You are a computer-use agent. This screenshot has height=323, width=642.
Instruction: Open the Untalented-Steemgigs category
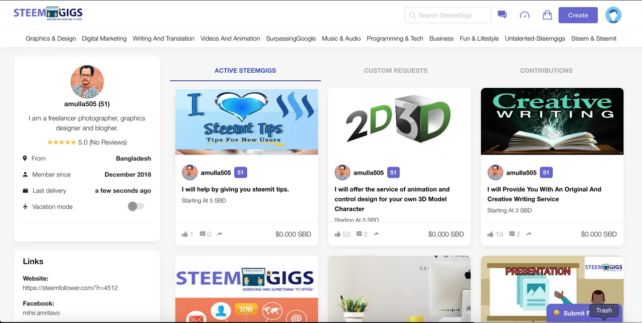(535, 39)
